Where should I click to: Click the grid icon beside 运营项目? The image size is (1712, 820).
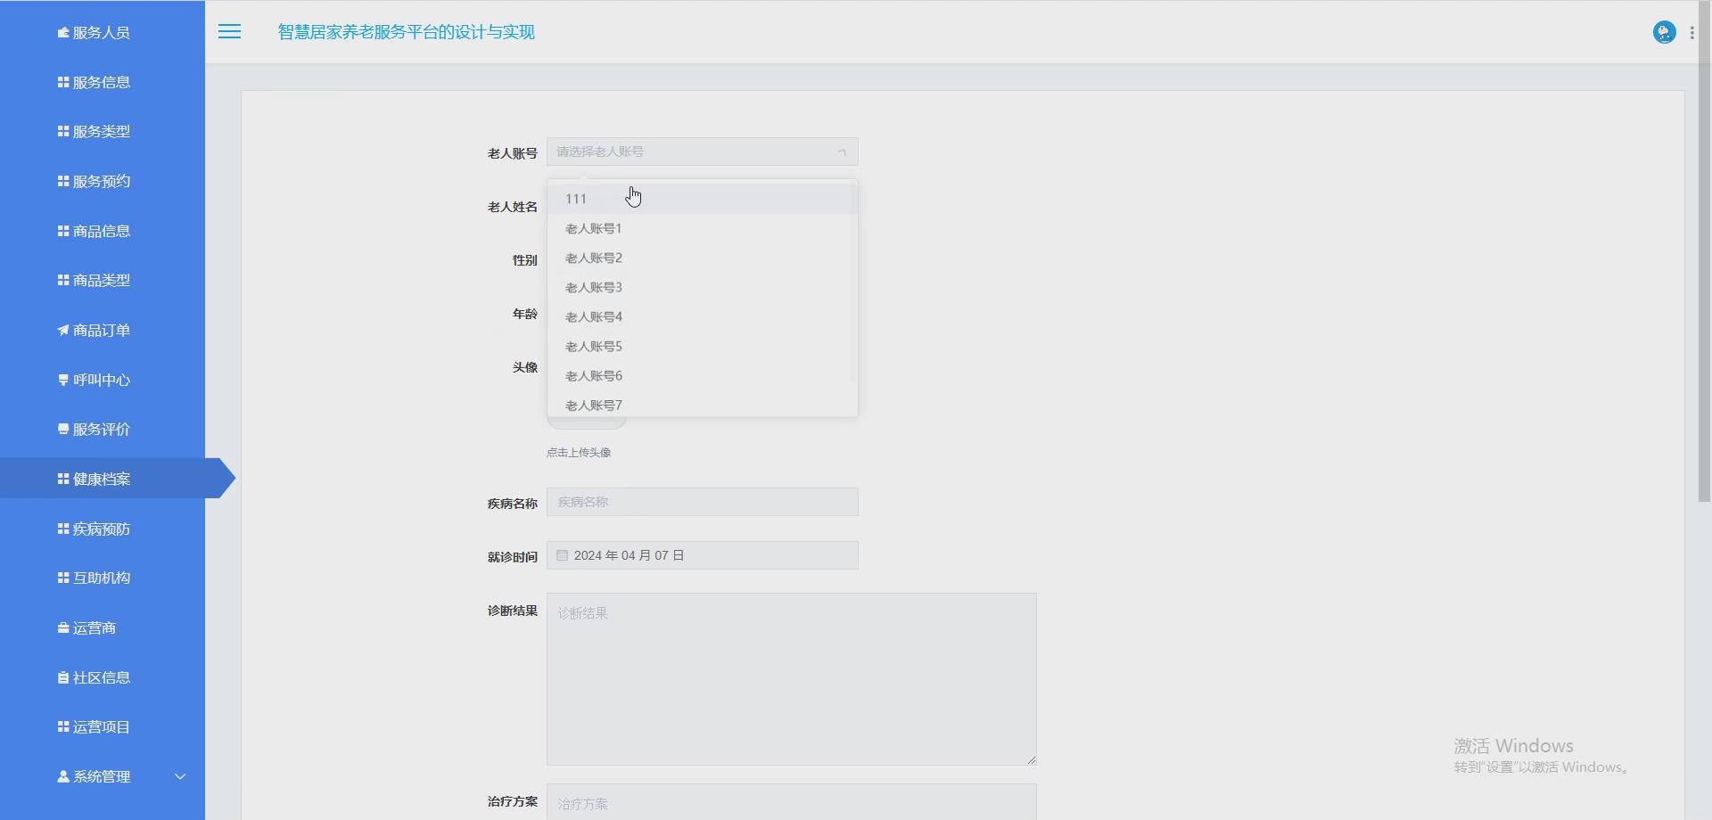[x=63, y=726]
